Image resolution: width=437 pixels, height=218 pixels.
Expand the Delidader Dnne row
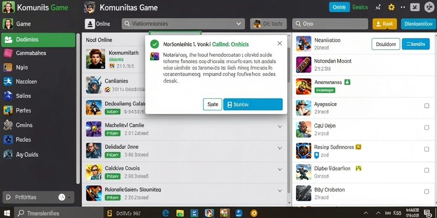(x=280, y=148)
